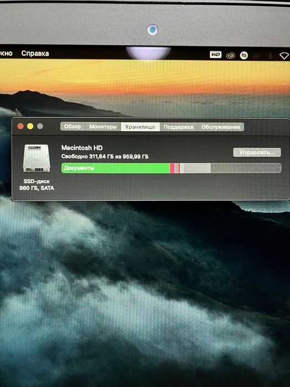This screenshot has width=290, height=387.
Task: Click the Macintosh HD drive icon
Action: click(x=36, y=158)
